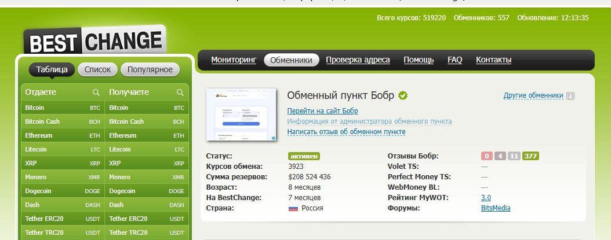Screen dimensions: 611x240
Task: Select Litecoin in the Получаете column
Action: tap(147, 149)
